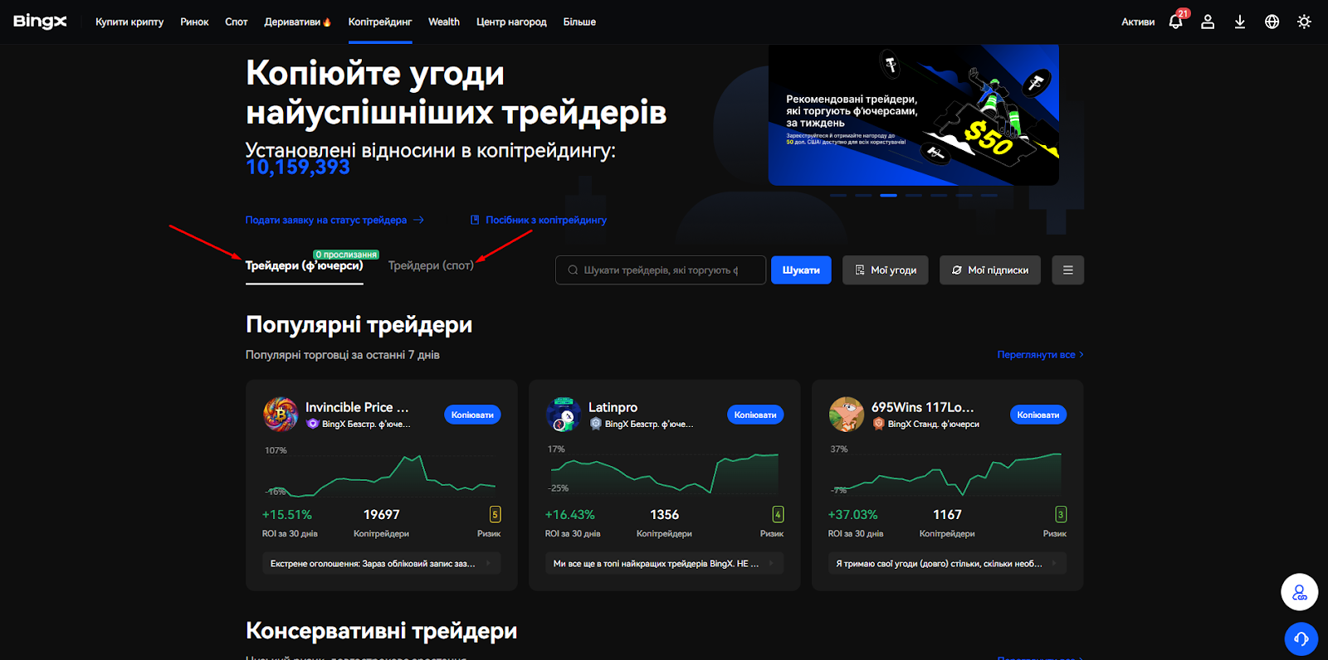
Task: Open Посібник з копітрейдингу link
Action: pyautogui.click(x=539, y=220)
